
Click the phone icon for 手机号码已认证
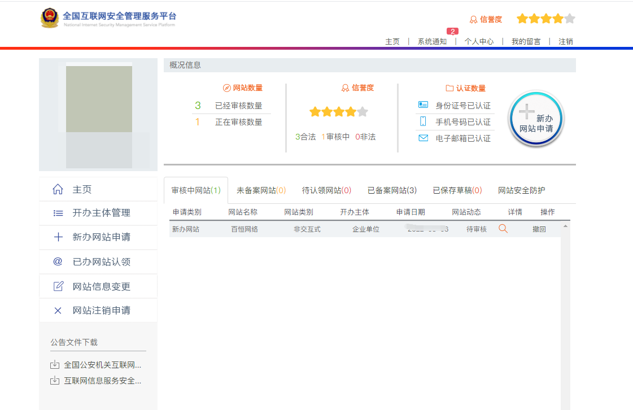[423, 121]
